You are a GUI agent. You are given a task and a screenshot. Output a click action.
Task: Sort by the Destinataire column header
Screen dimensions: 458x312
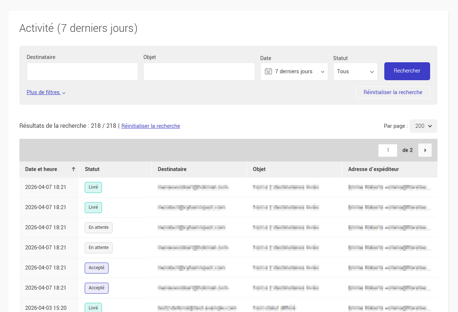[x=172, y=169]
